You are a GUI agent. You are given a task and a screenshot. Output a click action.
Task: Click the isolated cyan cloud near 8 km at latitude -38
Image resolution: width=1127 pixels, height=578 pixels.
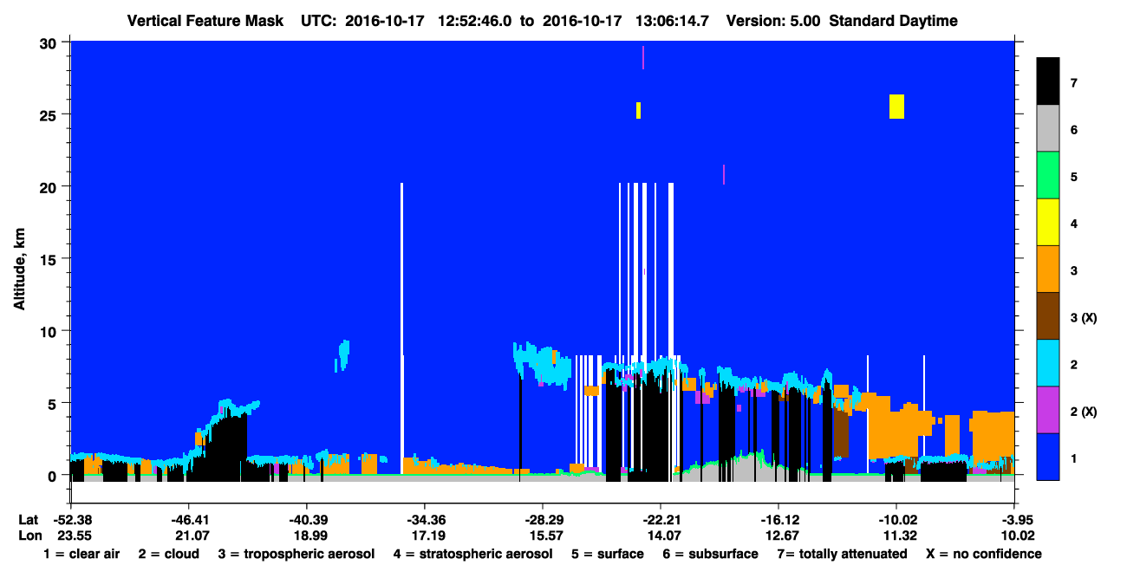(x=343, y=354)
